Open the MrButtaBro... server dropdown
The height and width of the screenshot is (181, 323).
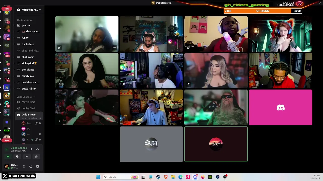pyautogui.click(x=29, y=10)
